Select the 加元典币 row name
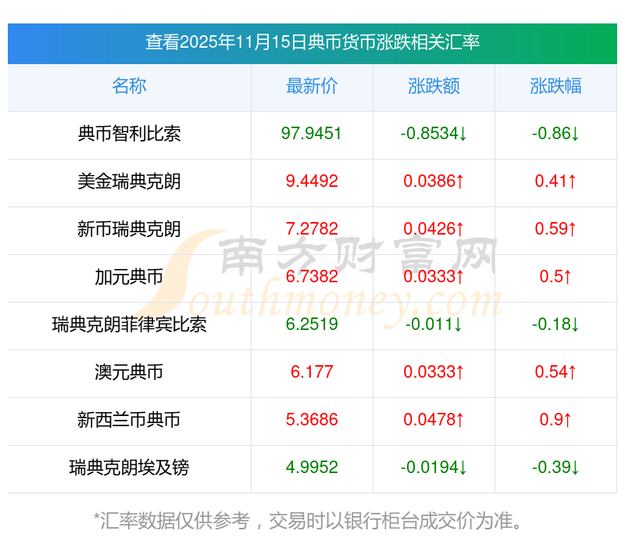The height and width of the screenshot is (545, 625). [129, 277]
